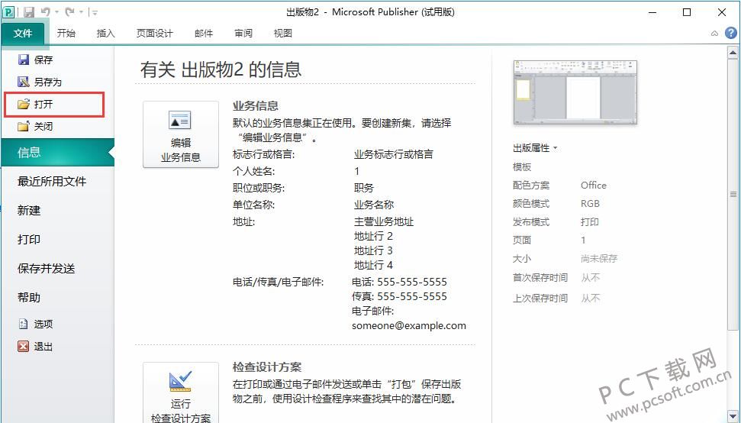Viewport: 741px width, 423px height.
Task: Click the 尚未保存 size value
Action: click(x=599, y=259)
